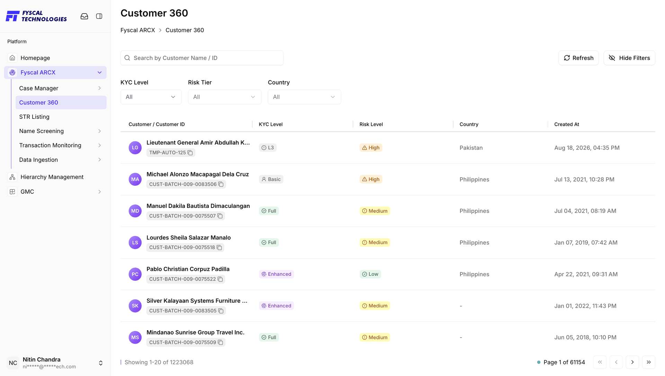Click the Created At column header
Viewport: 665px width, 376px height.
567,124
